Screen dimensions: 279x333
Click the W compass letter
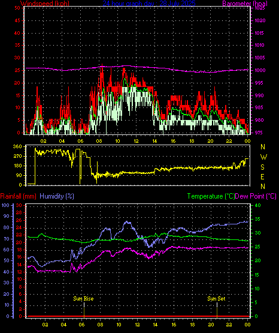tap(263, 157)
